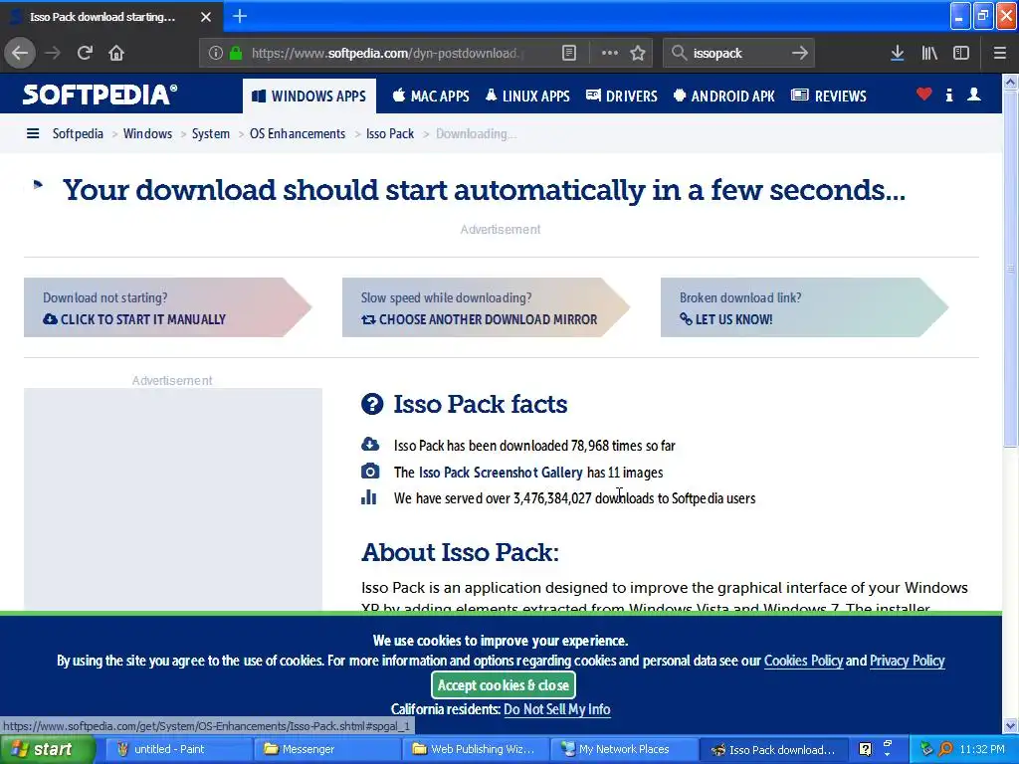Open the Reviews section
The image size is (1019, 764).
click(829, 96)
